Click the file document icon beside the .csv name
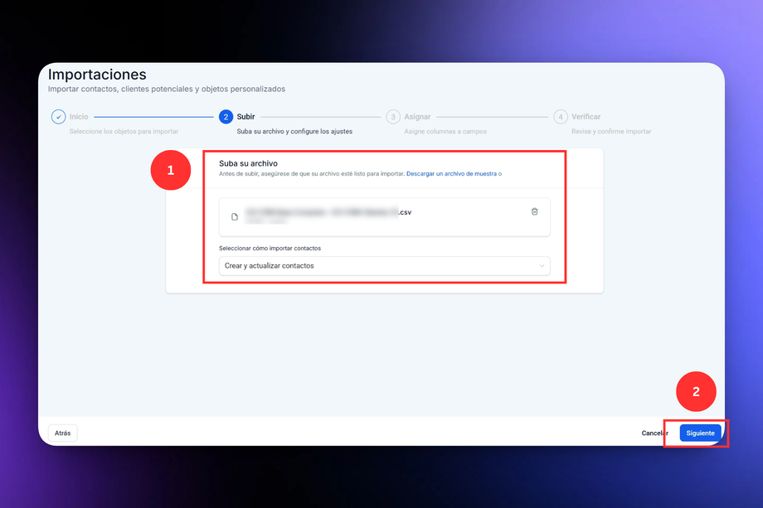Image resolution: width=763 pixels, height=508 pixels. coord(235,217)
